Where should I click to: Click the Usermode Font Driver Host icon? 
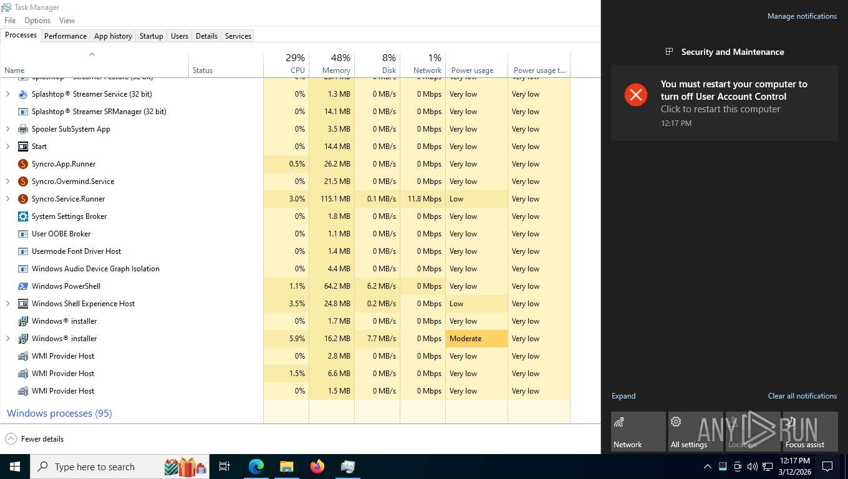click(x=23, y=251)
